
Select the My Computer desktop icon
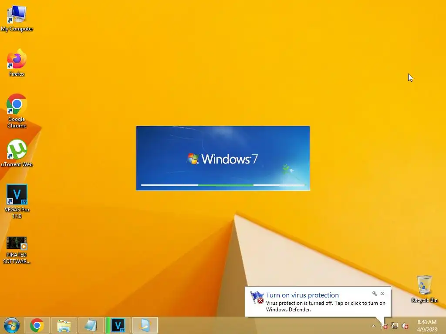pos(17,18)
